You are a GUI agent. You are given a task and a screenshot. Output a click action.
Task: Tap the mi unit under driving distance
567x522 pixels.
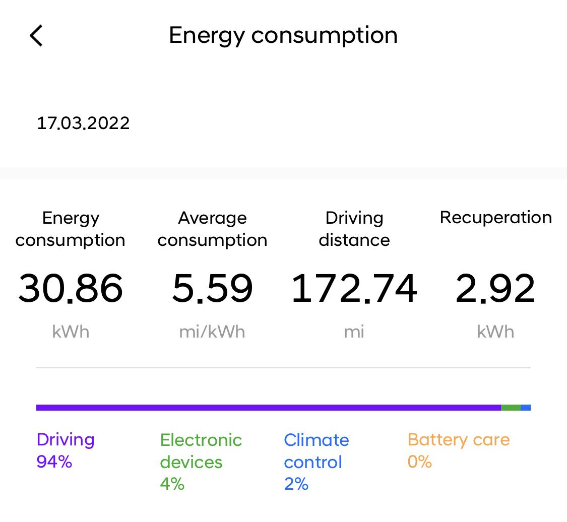(354, 332)
